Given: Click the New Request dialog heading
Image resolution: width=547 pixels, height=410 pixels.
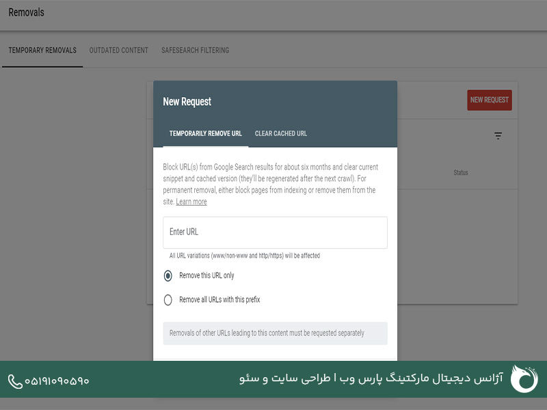Looking at the screenshot, I should (x=187, y=101).
